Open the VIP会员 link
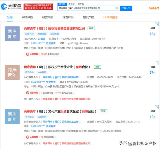Viewport: 160px width, 149px height. pyautogui.click(x=154, y=8)
